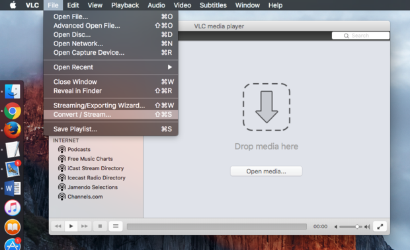Choose Save Playlist... menu item
This screenshot has height=250, width=410.
[x=111, y=129]
